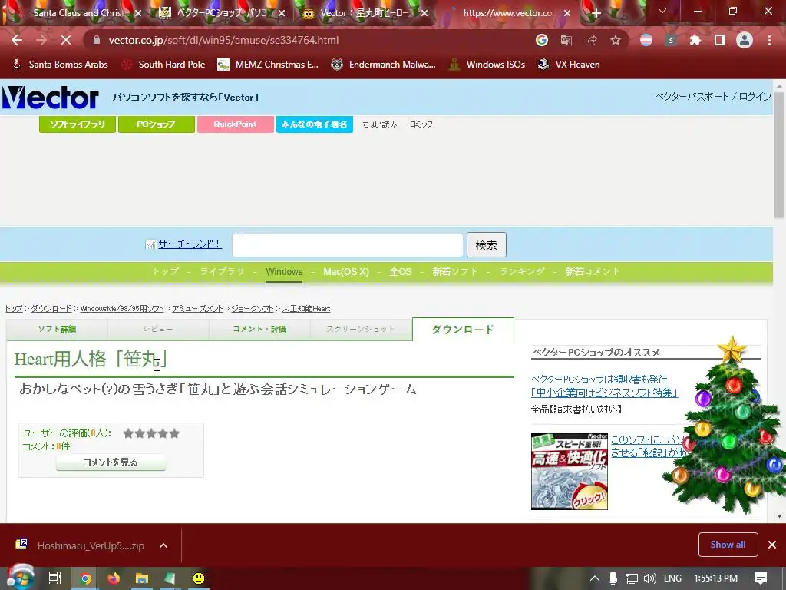Click the コメントを見る button
The image size is (786, 590).
point(111,462)
